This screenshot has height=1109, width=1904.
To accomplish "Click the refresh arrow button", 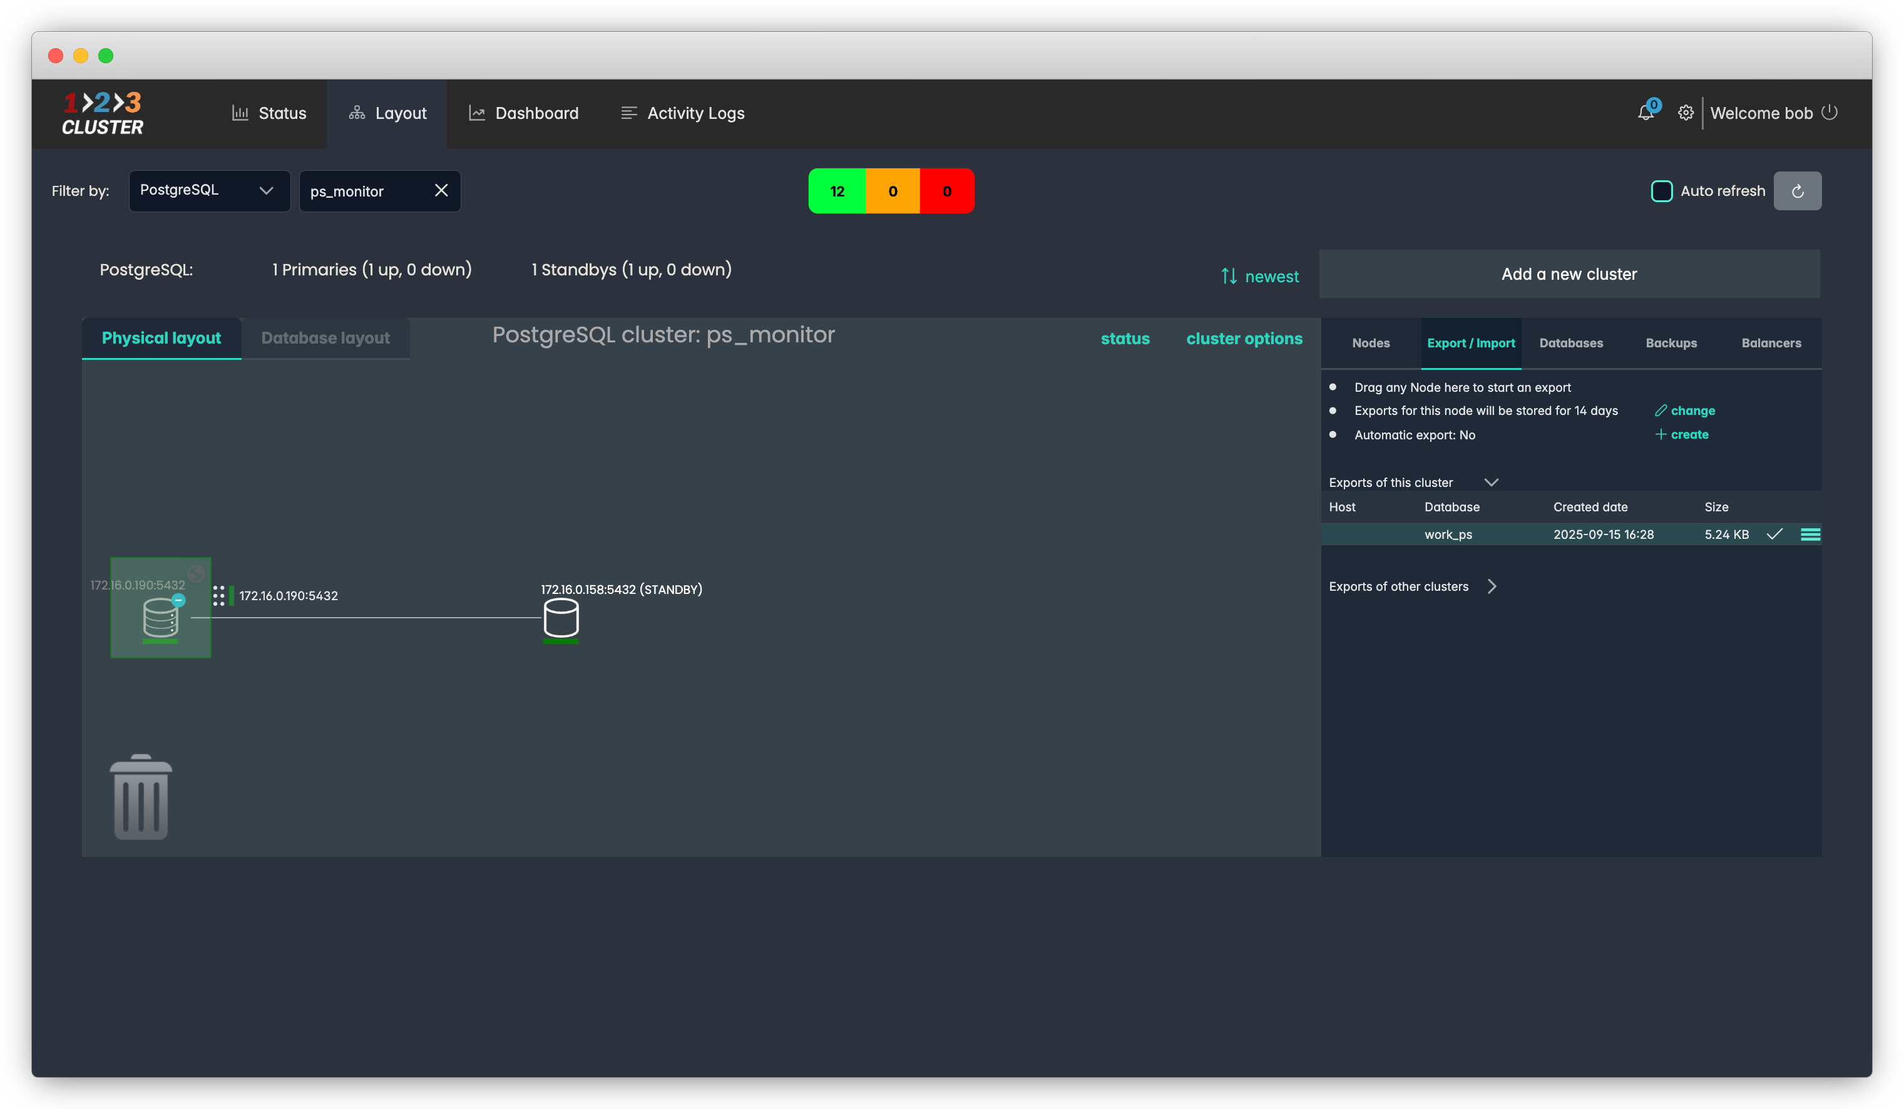I will (x=1798, y=191).
